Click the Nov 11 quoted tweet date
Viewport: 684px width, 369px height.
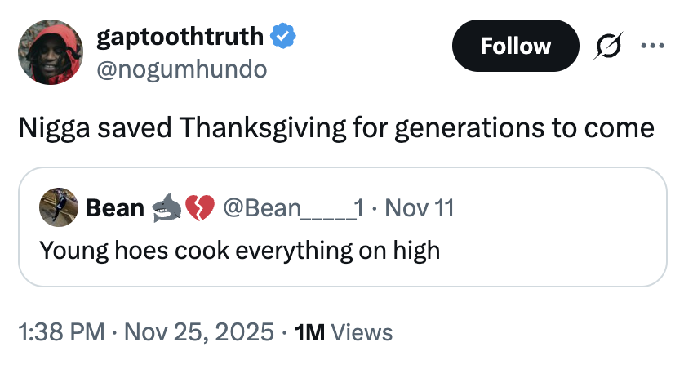(419, 208)
